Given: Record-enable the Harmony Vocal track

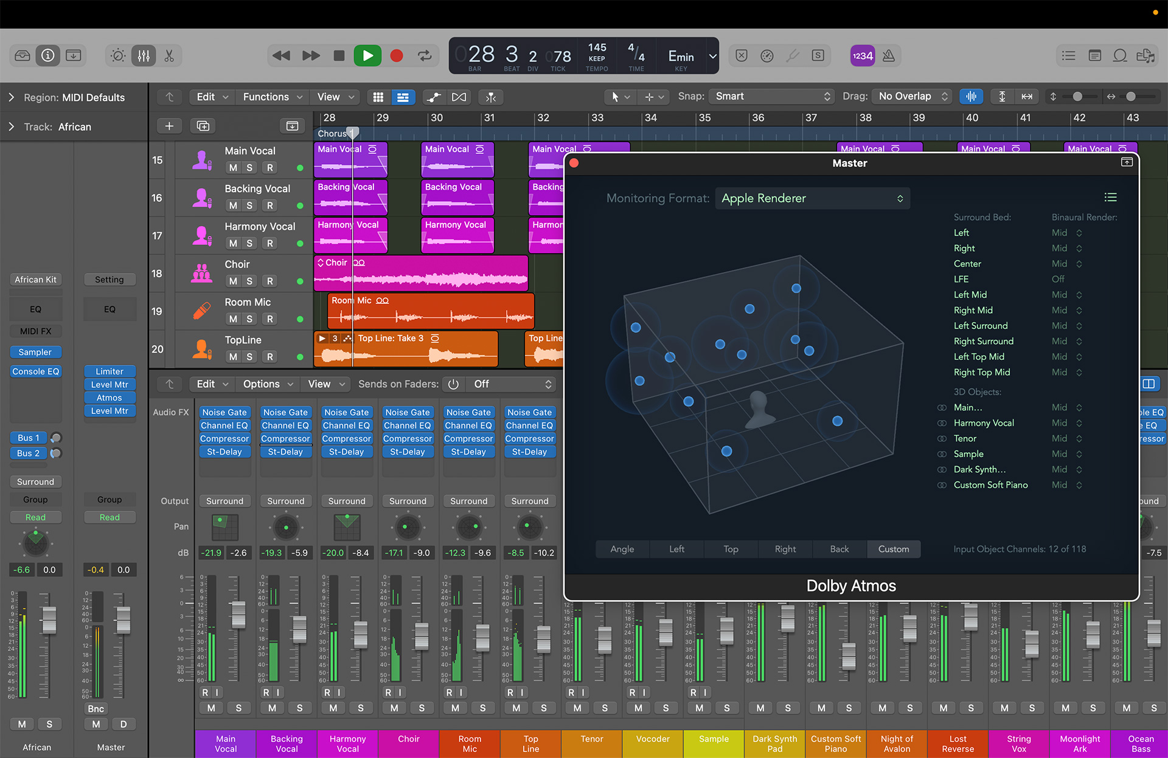Looking at the screenshot, I should [270, 243].
